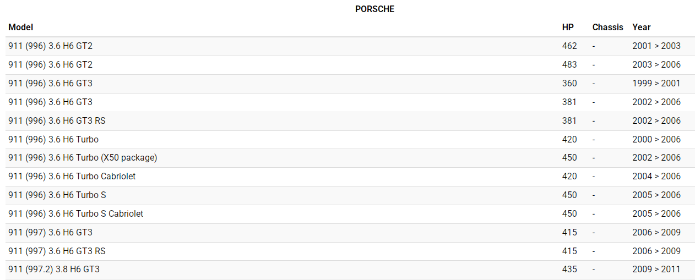Viewport: 695px width, 280px height.
Task: Click 911 (996) 3.6 H6 GT3 RS
Action: coord(57,120)
